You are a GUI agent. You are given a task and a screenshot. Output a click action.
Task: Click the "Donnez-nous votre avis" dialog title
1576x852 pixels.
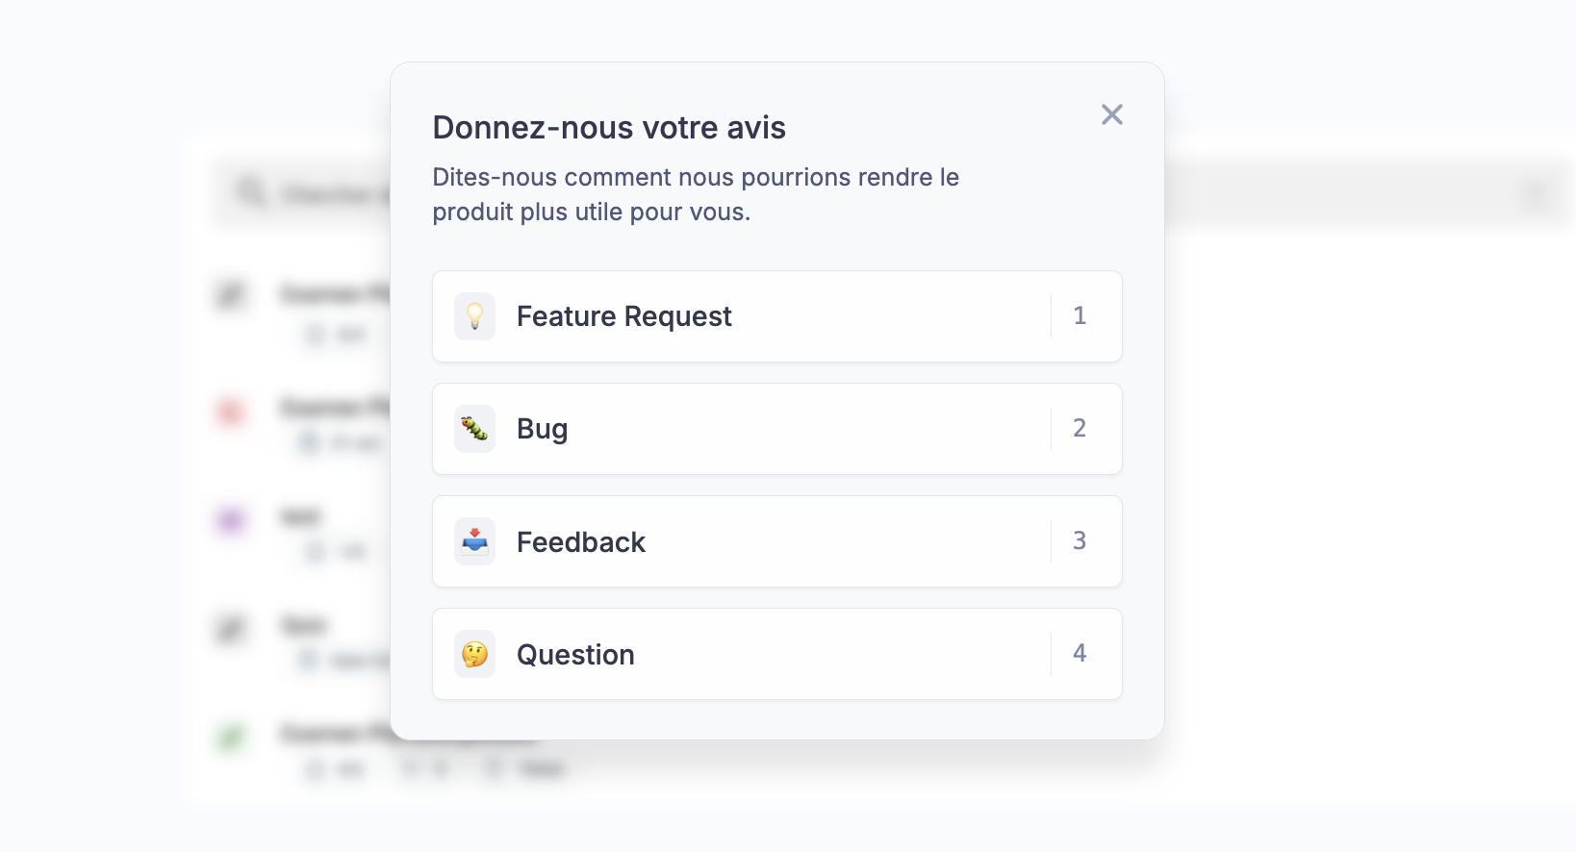(x=608, y=128)
